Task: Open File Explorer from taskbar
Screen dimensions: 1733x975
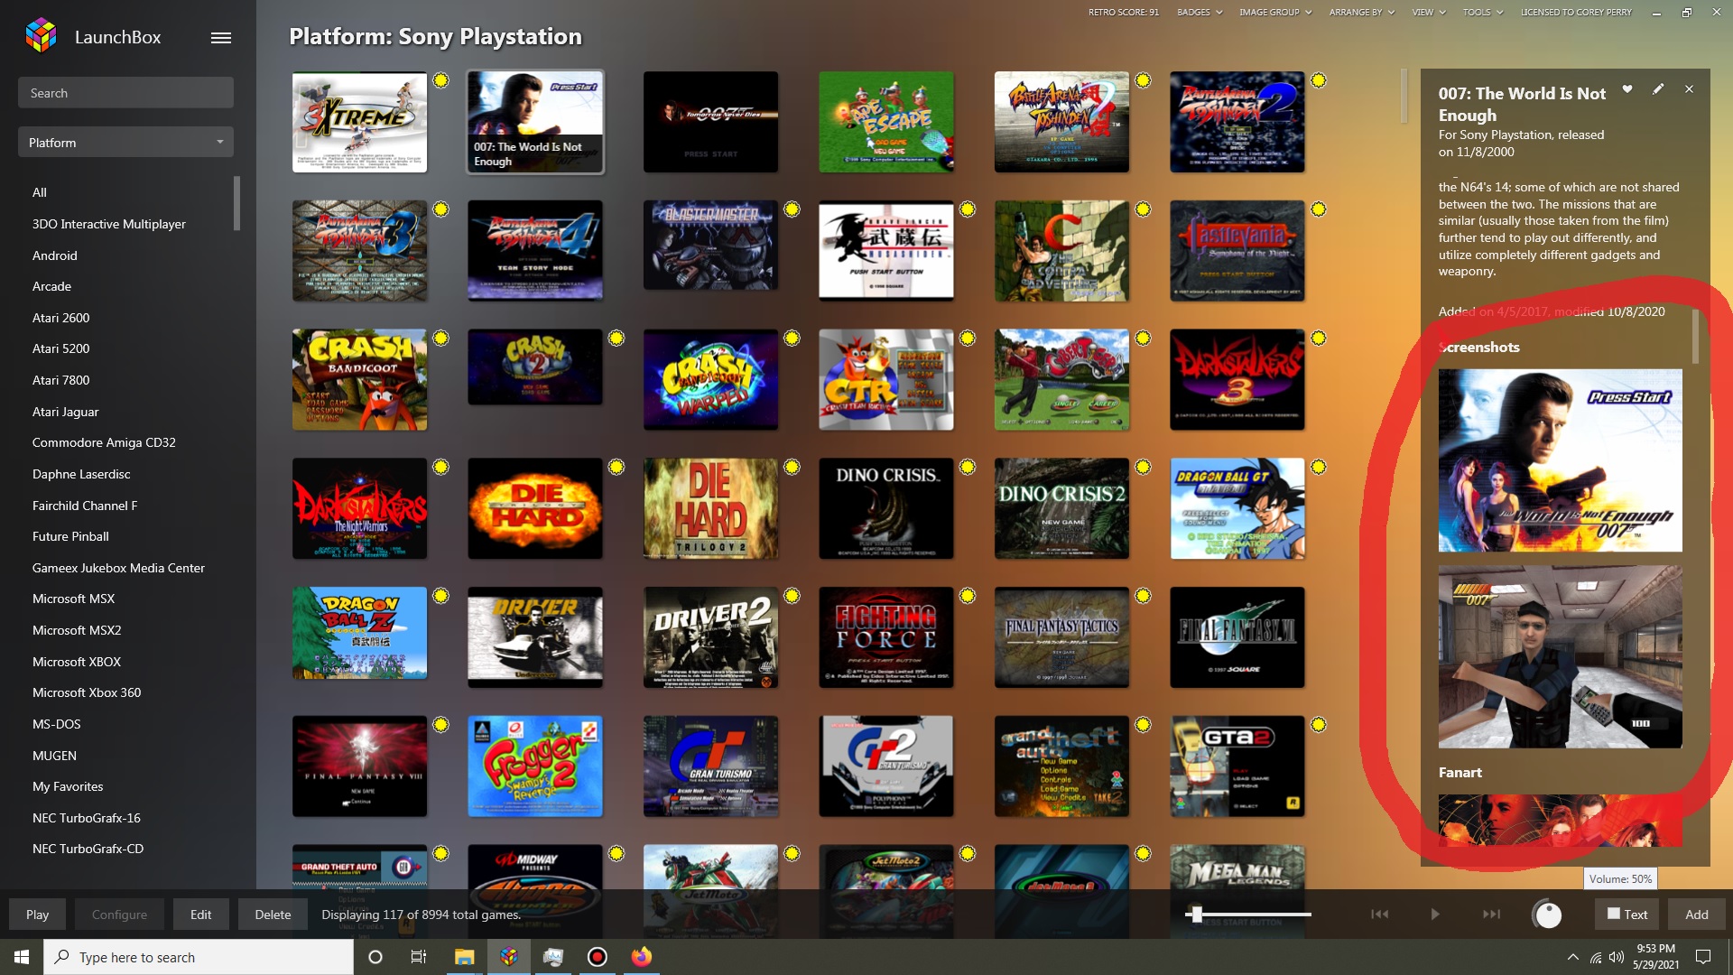Action: 464,957
